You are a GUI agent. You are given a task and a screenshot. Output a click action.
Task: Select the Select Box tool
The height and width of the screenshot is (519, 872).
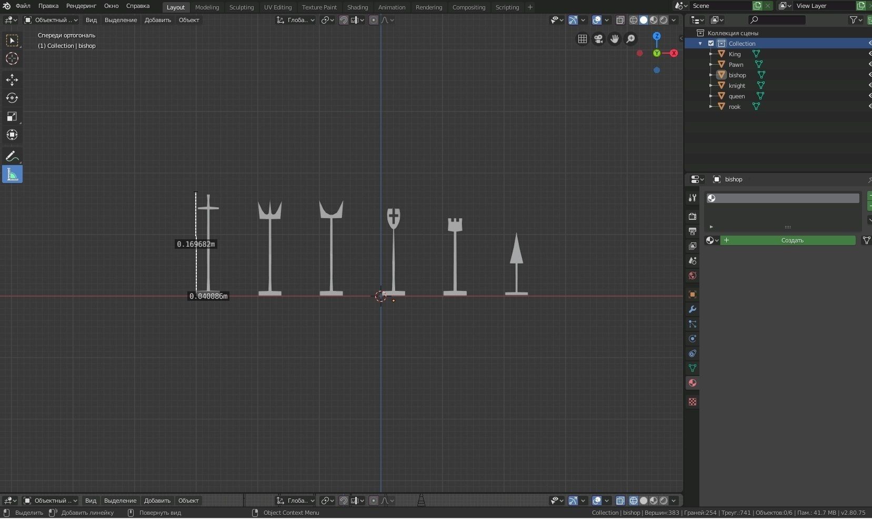point(12,40)
